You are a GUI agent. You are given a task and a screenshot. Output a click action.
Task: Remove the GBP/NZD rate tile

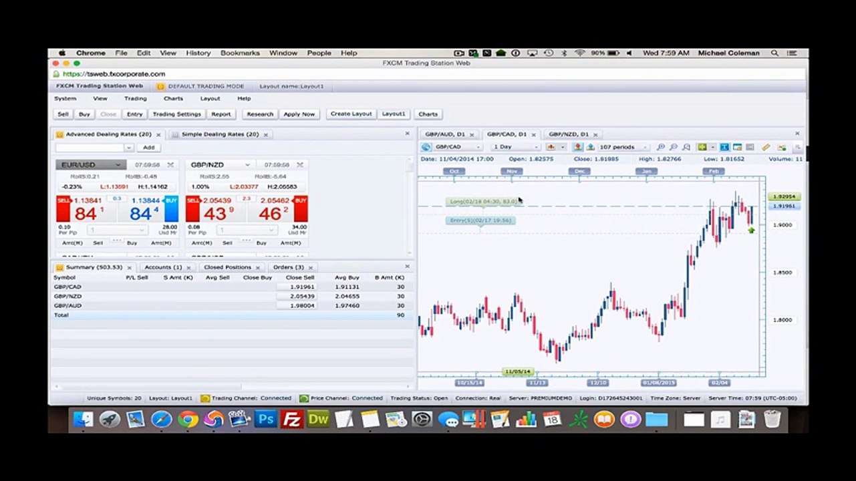point(300,165)
